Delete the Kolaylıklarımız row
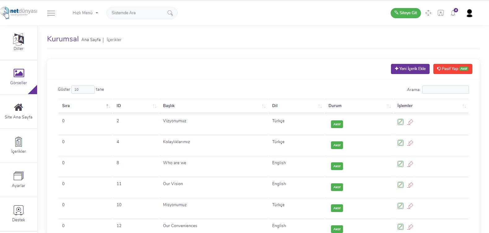489x233 pixels. point(410,143)
